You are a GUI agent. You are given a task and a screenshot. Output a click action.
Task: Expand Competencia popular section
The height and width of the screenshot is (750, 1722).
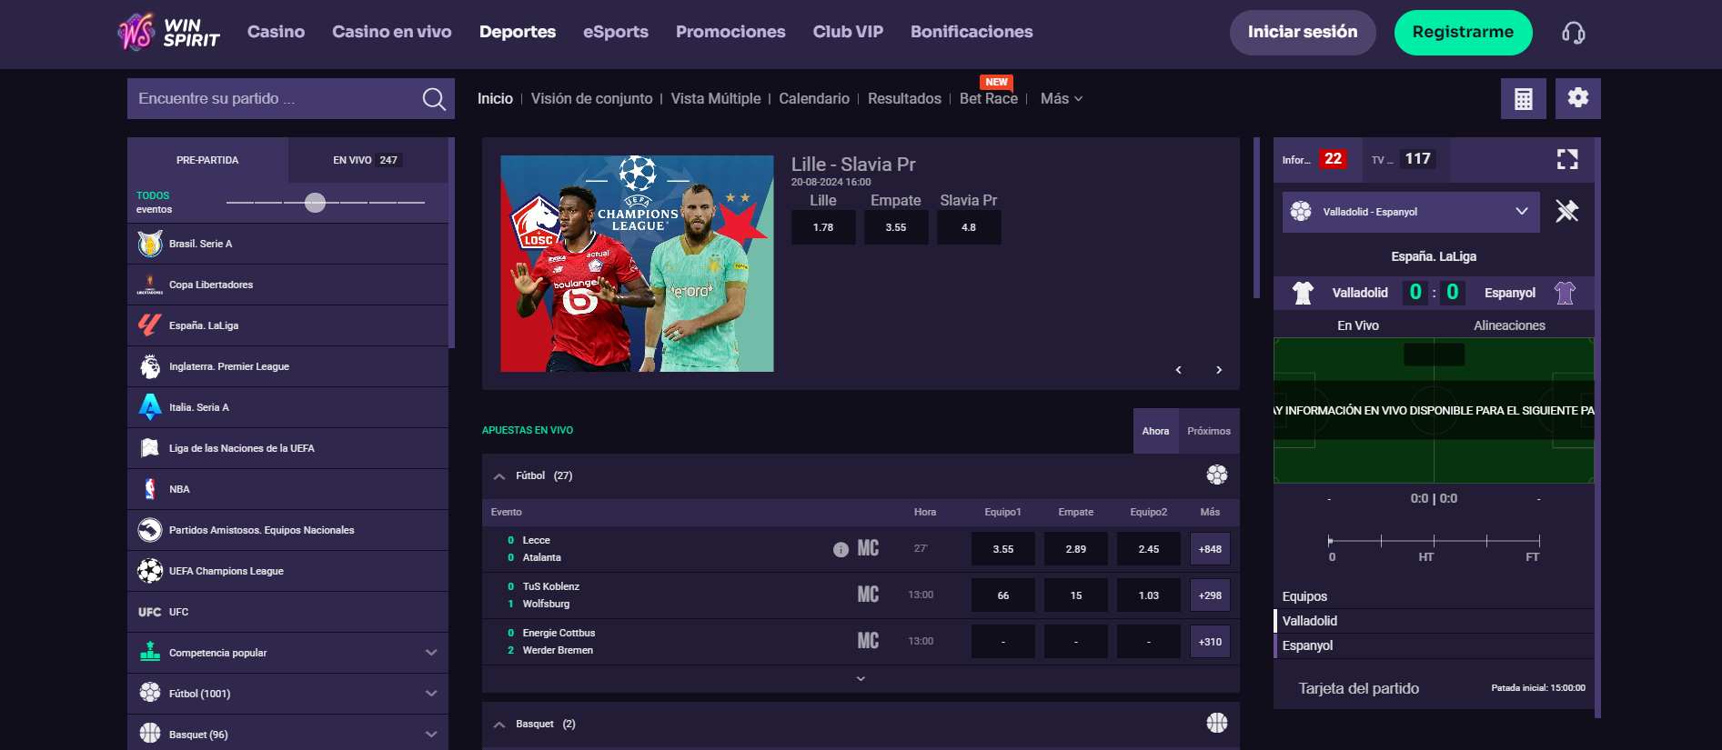[431, 653]
